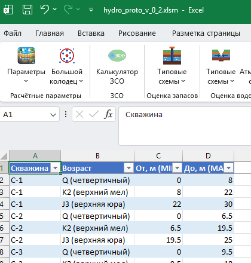The width and height of the screenshot is (251, 263).
Task: Click the Большой колодец icon
Action: (67, 56)
